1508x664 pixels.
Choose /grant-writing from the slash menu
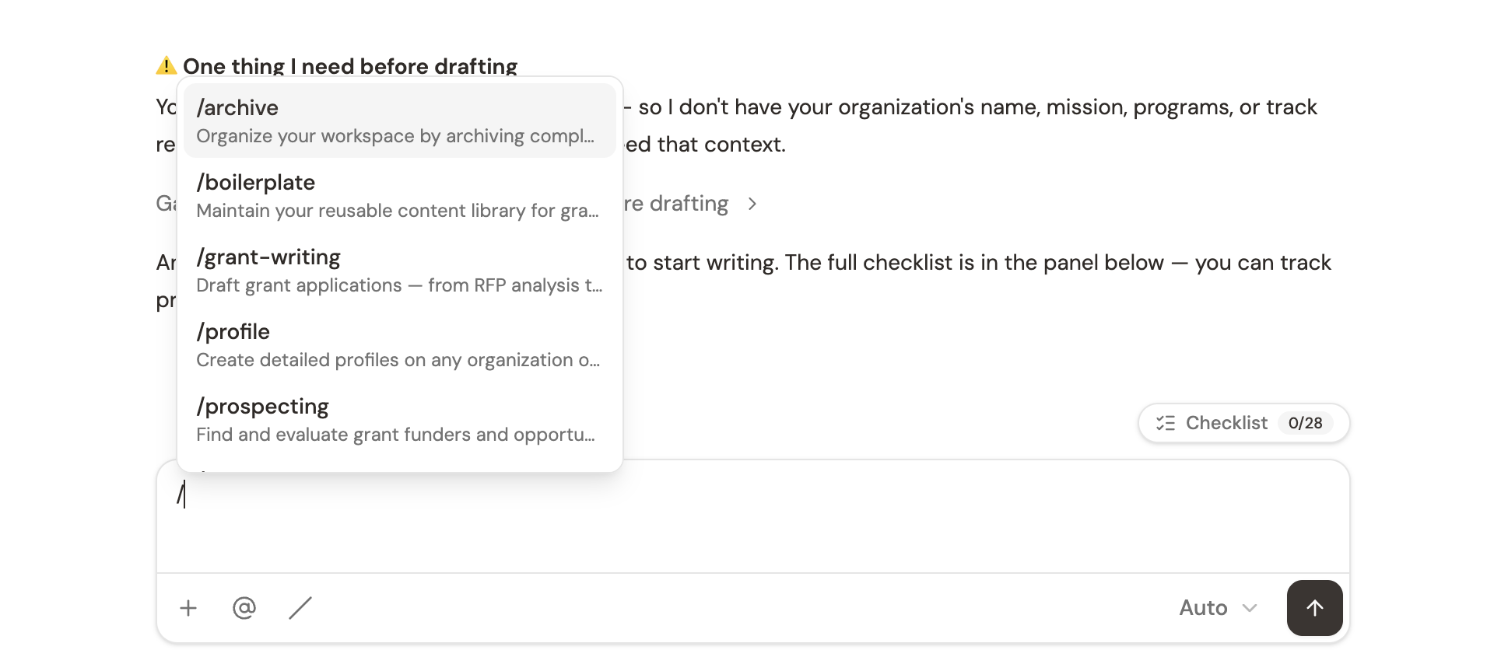pyautogui.click(x=399, y=269)
